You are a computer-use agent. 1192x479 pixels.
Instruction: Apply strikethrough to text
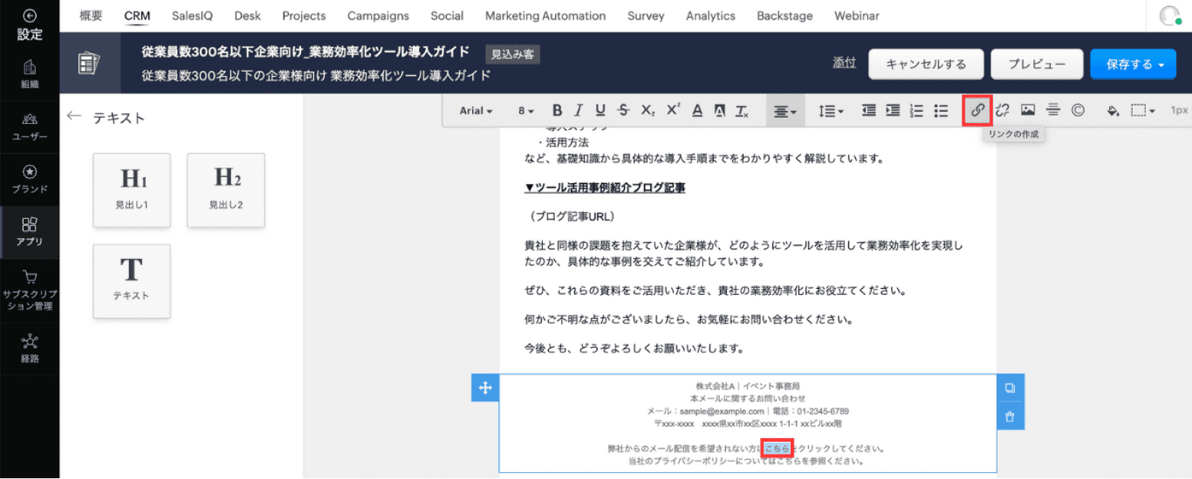coord(623,110)
